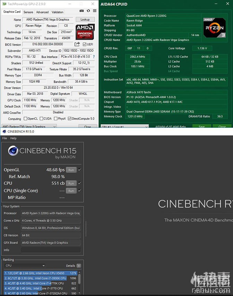Screen dimensions: 233x296
Task: Click the scroll down arrow in Ranking list
Action: (x=79, y=293)
